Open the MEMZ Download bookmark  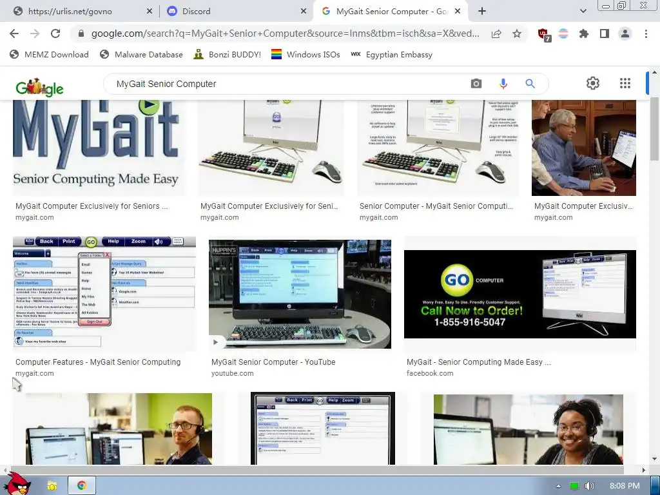pyautogui.click(x=49, y=54)
